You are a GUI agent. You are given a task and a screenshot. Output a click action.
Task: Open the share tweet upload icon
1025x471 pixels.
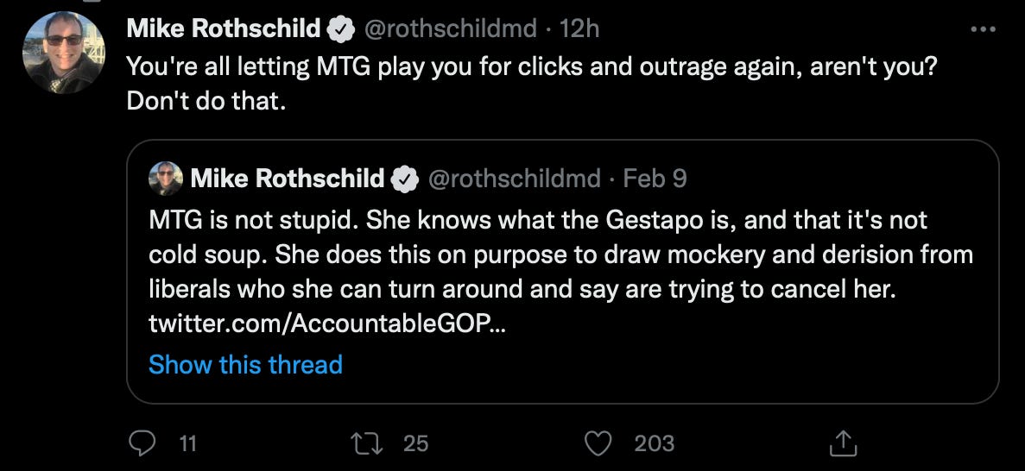843,443
